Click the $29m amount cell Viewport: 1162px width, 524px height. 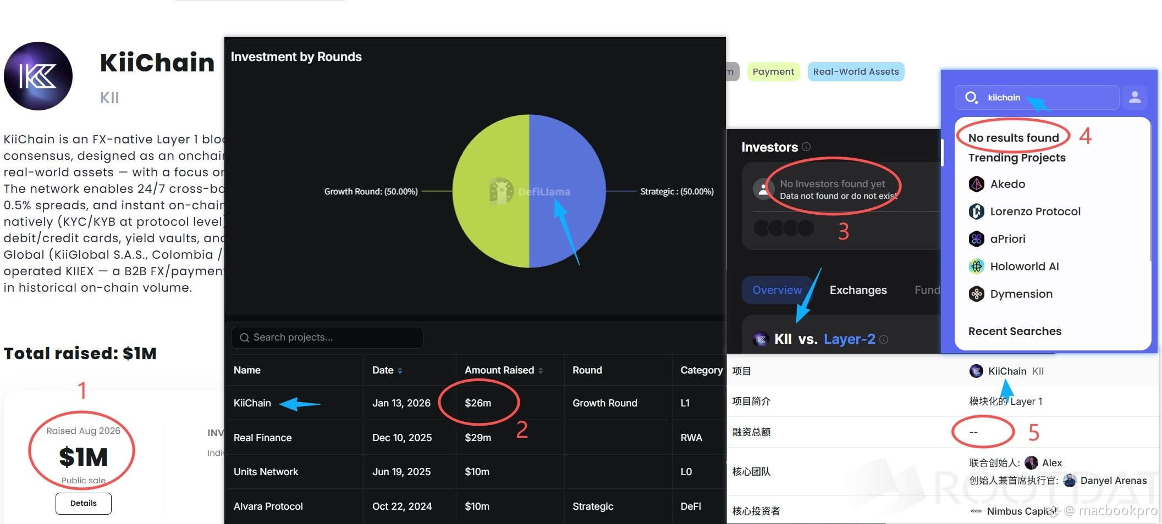478,438
